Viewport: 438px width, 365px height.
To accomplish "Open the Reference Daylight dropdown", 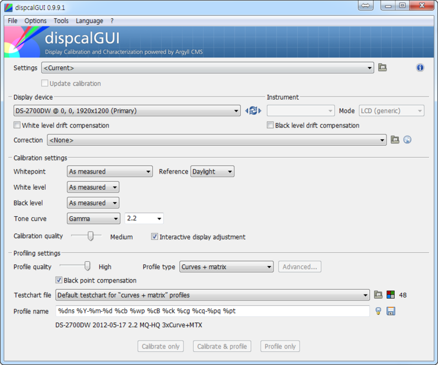I will 212,171.
